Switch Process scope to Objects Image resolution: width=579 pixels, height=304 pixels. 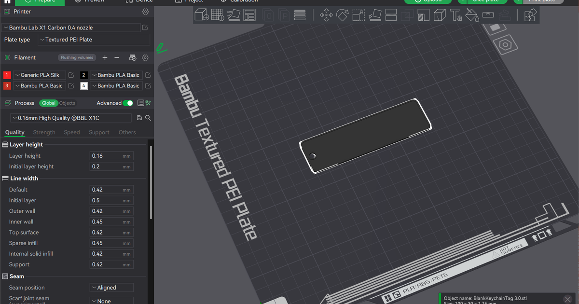(67, 103)
